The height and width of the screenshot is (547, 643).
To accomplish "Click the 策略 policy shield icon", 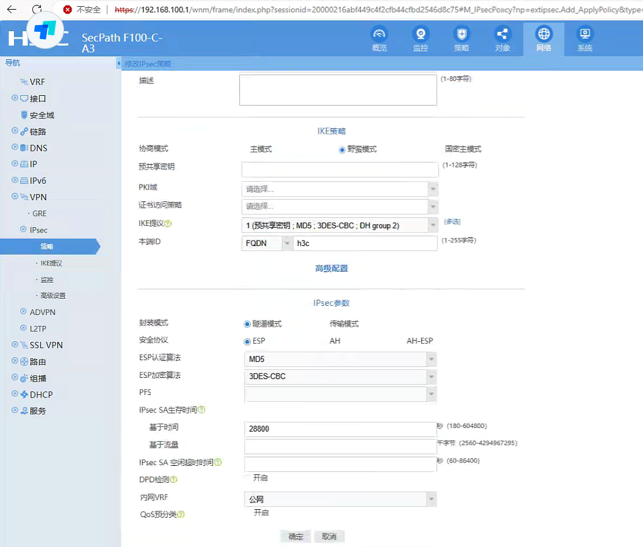I will point(461,38).
